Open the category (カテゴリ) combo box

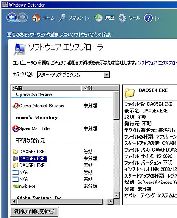tap(73, 74)
